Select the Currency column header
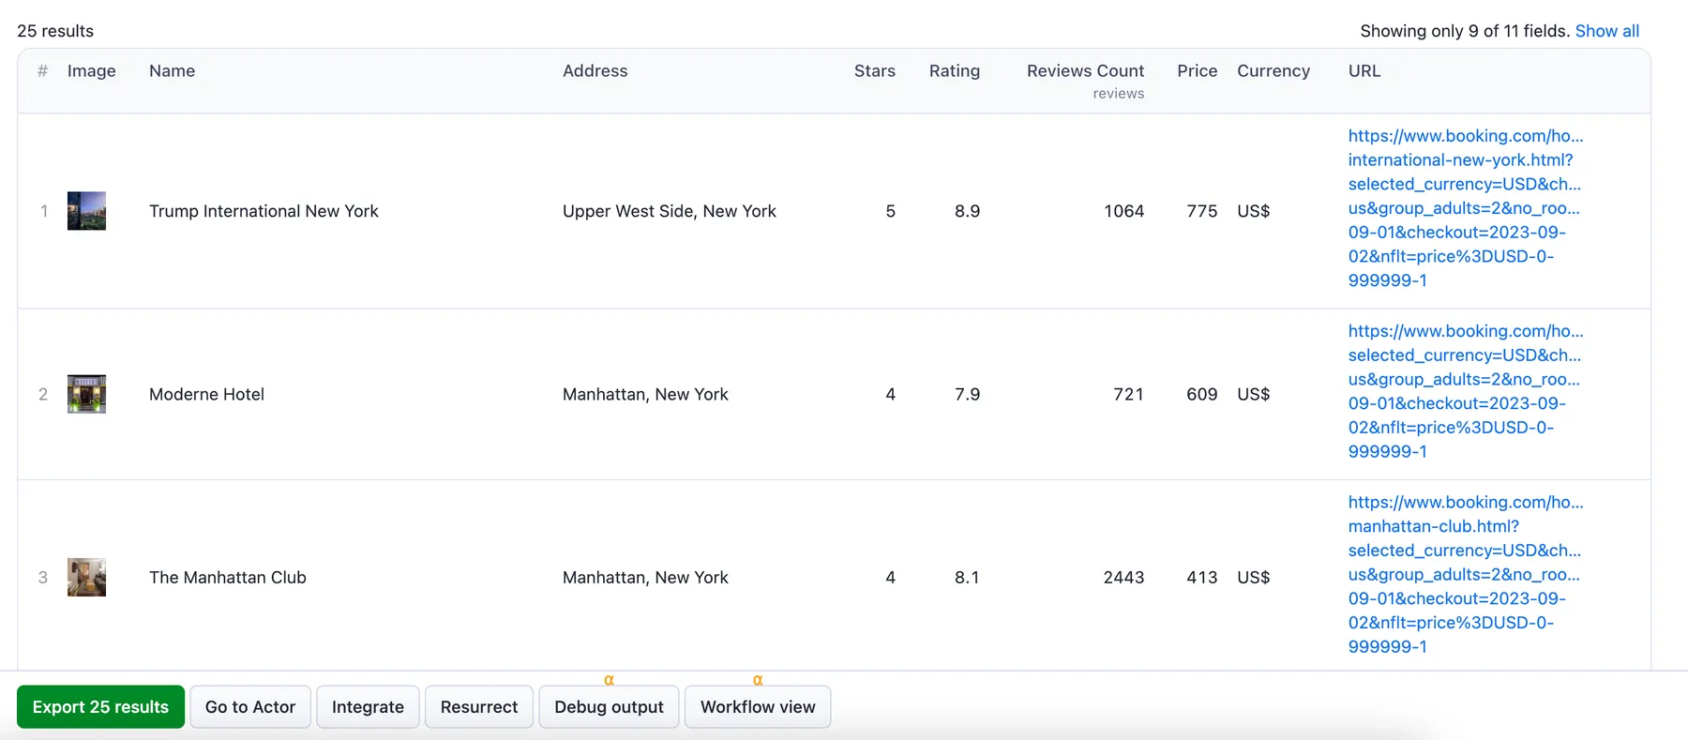The width and height of the screenshot is (1688, 740). [1273, 71]
